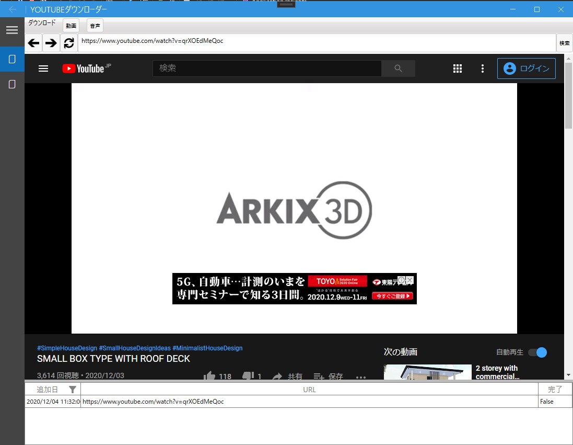Focus the YouTube 検索 search box

click(x=267, y=69)
